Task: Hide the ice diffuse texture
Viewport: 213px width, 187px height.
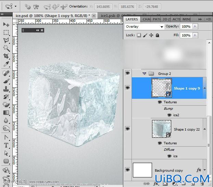Action: point(169,156)
